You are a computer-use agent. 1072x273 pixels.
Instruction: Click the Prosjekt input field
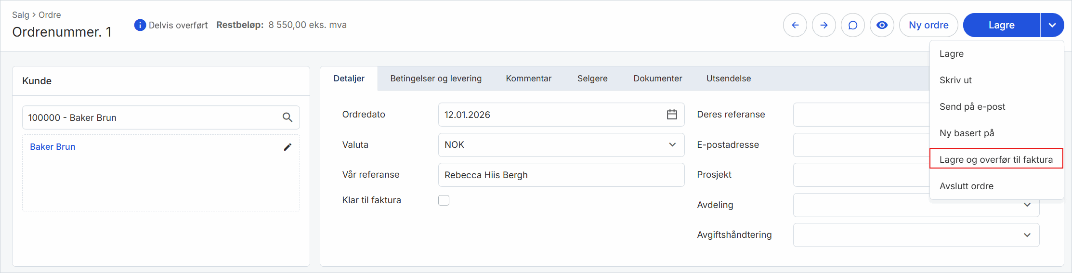(861, 175)
